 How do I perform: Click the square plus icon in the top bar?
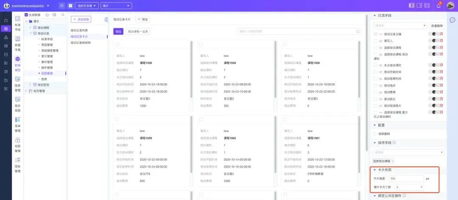(x=70, y=5)
